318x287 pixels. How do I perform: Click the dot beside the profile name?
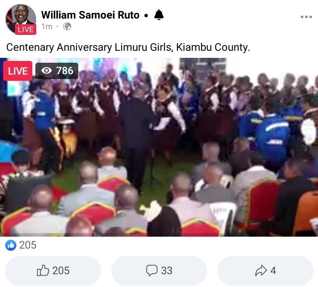coord(146,15)
